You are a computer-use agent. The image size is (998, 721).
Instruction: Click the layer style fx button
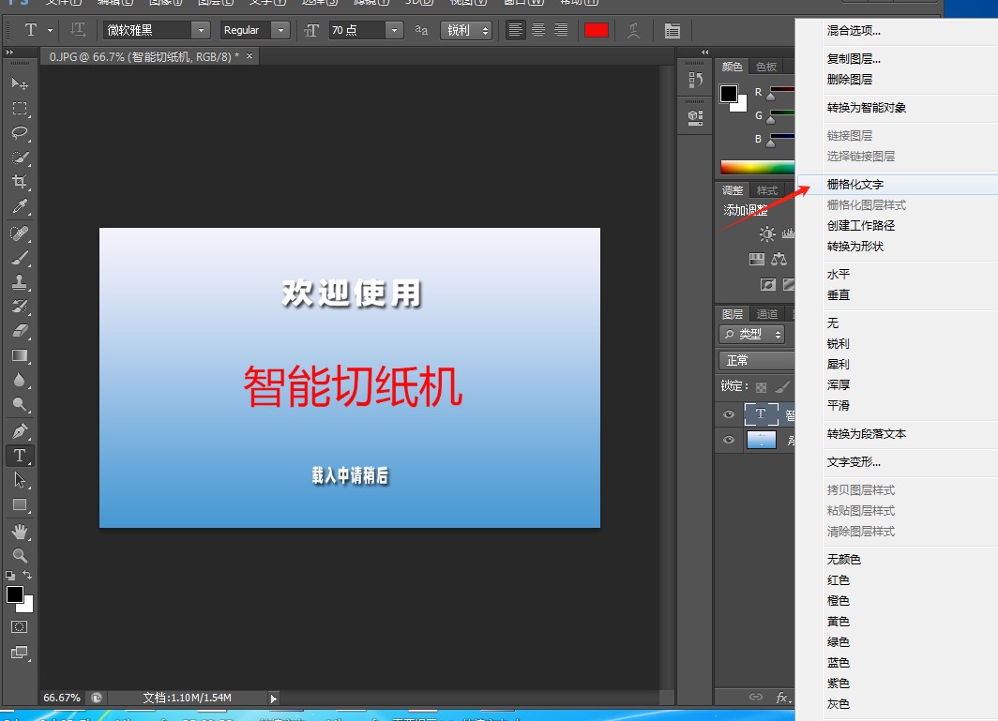[x=782, y=698]
